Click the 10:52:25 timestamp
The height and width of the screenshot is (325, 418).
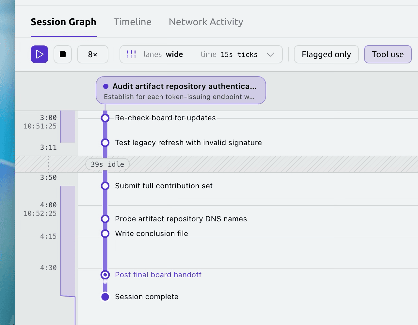[x=40, y=213]
